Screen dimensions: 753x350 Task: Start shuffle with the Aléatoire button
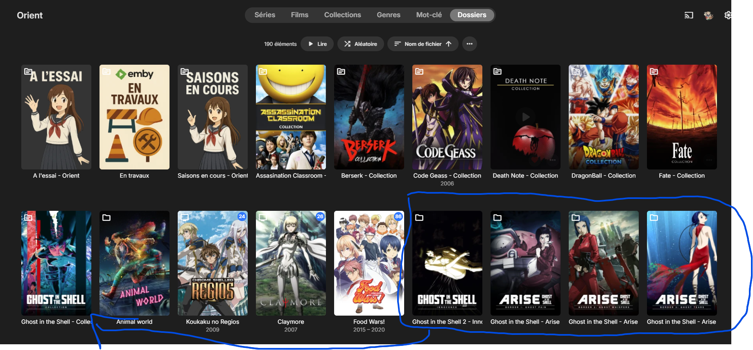point(360,44)
